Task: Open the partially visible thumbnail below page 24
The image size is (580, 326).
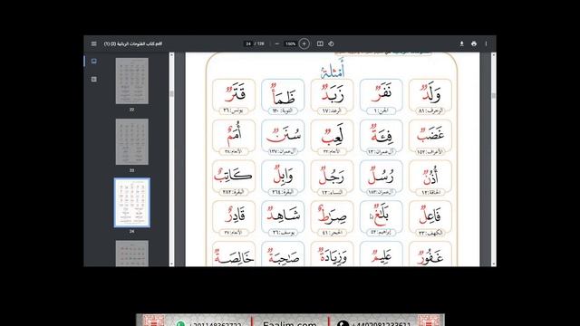Action: (x=132, y=254)
